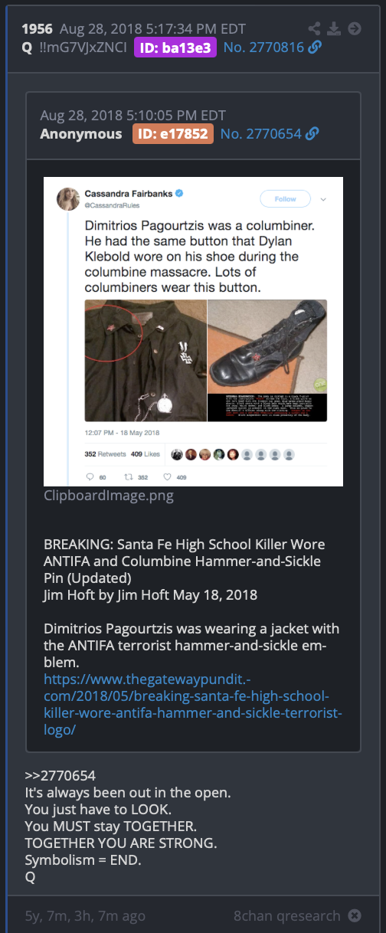Select the purple ID: ba13e3 badge
The image size is (386, 933).
(x=175, y=48)
